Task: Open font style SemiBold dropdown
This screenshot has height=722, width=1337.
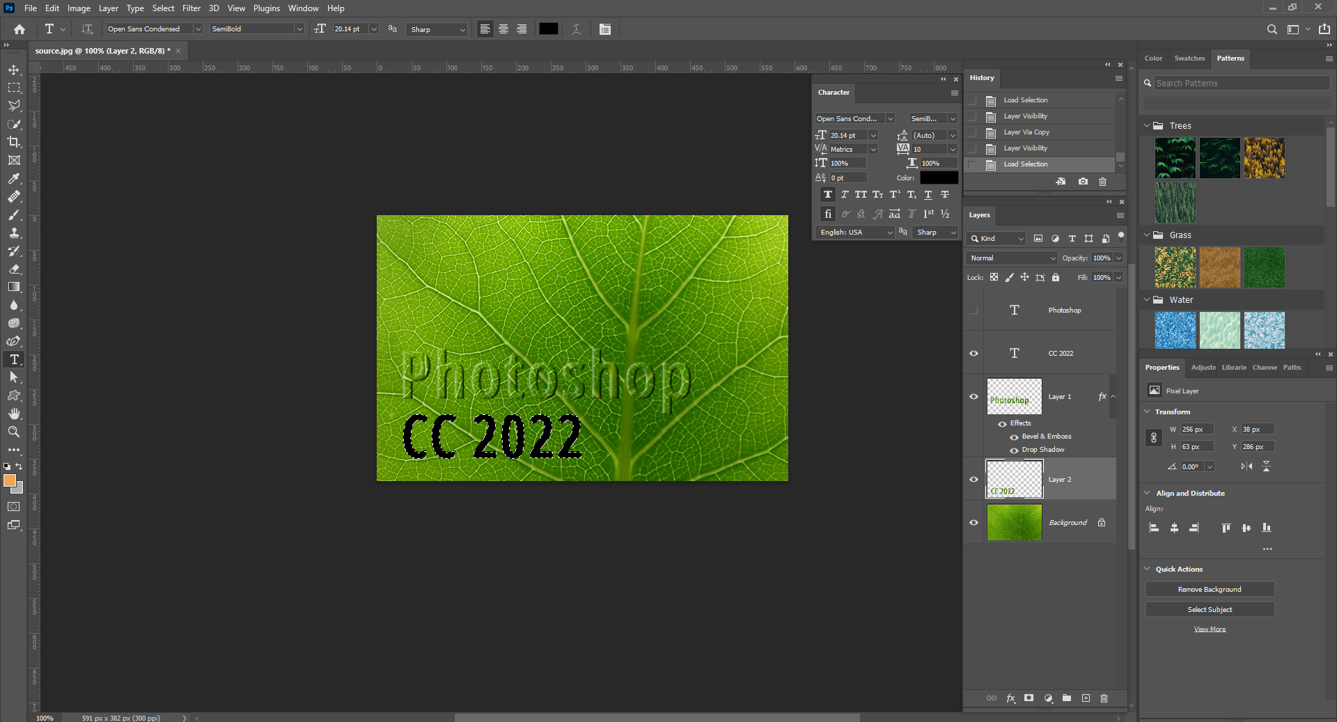Action: (299, 29)
